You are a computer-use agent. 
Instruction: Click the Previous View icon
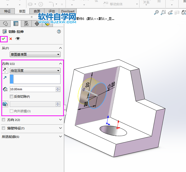coord(170,12)
